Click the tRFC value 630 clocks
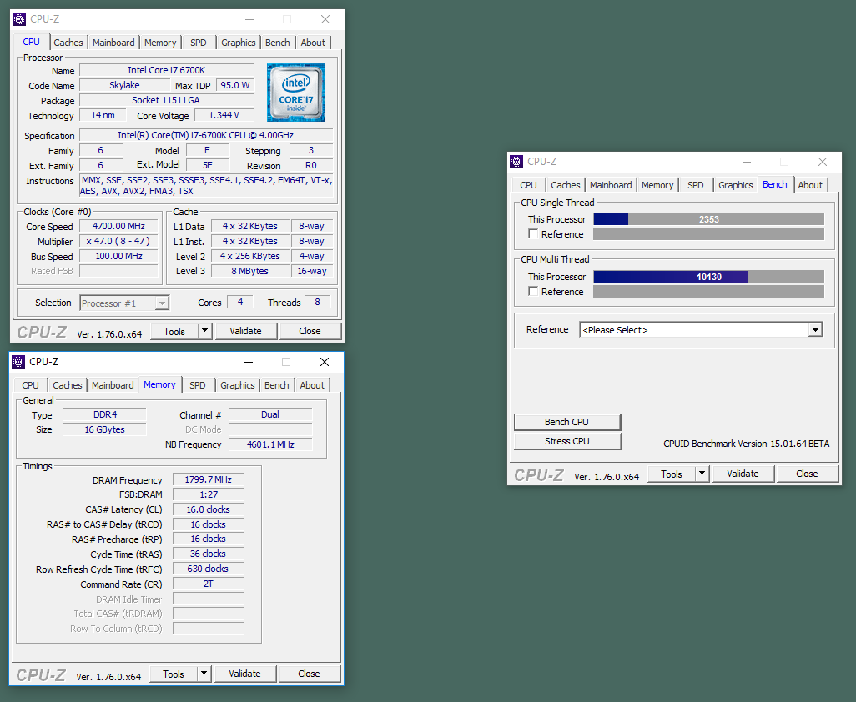856x702 pixels. 208,569
